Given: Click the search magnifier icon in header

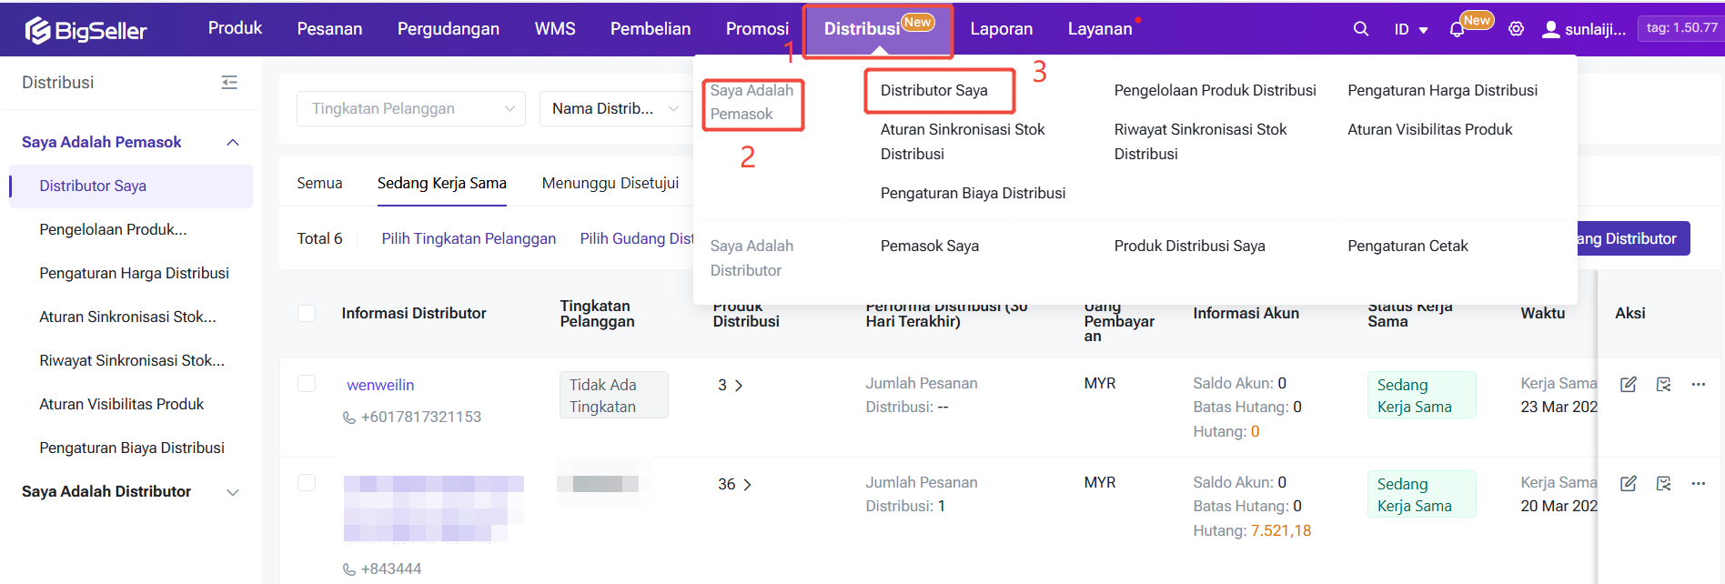Looking at the screenshot, I should coord(1360,29).
